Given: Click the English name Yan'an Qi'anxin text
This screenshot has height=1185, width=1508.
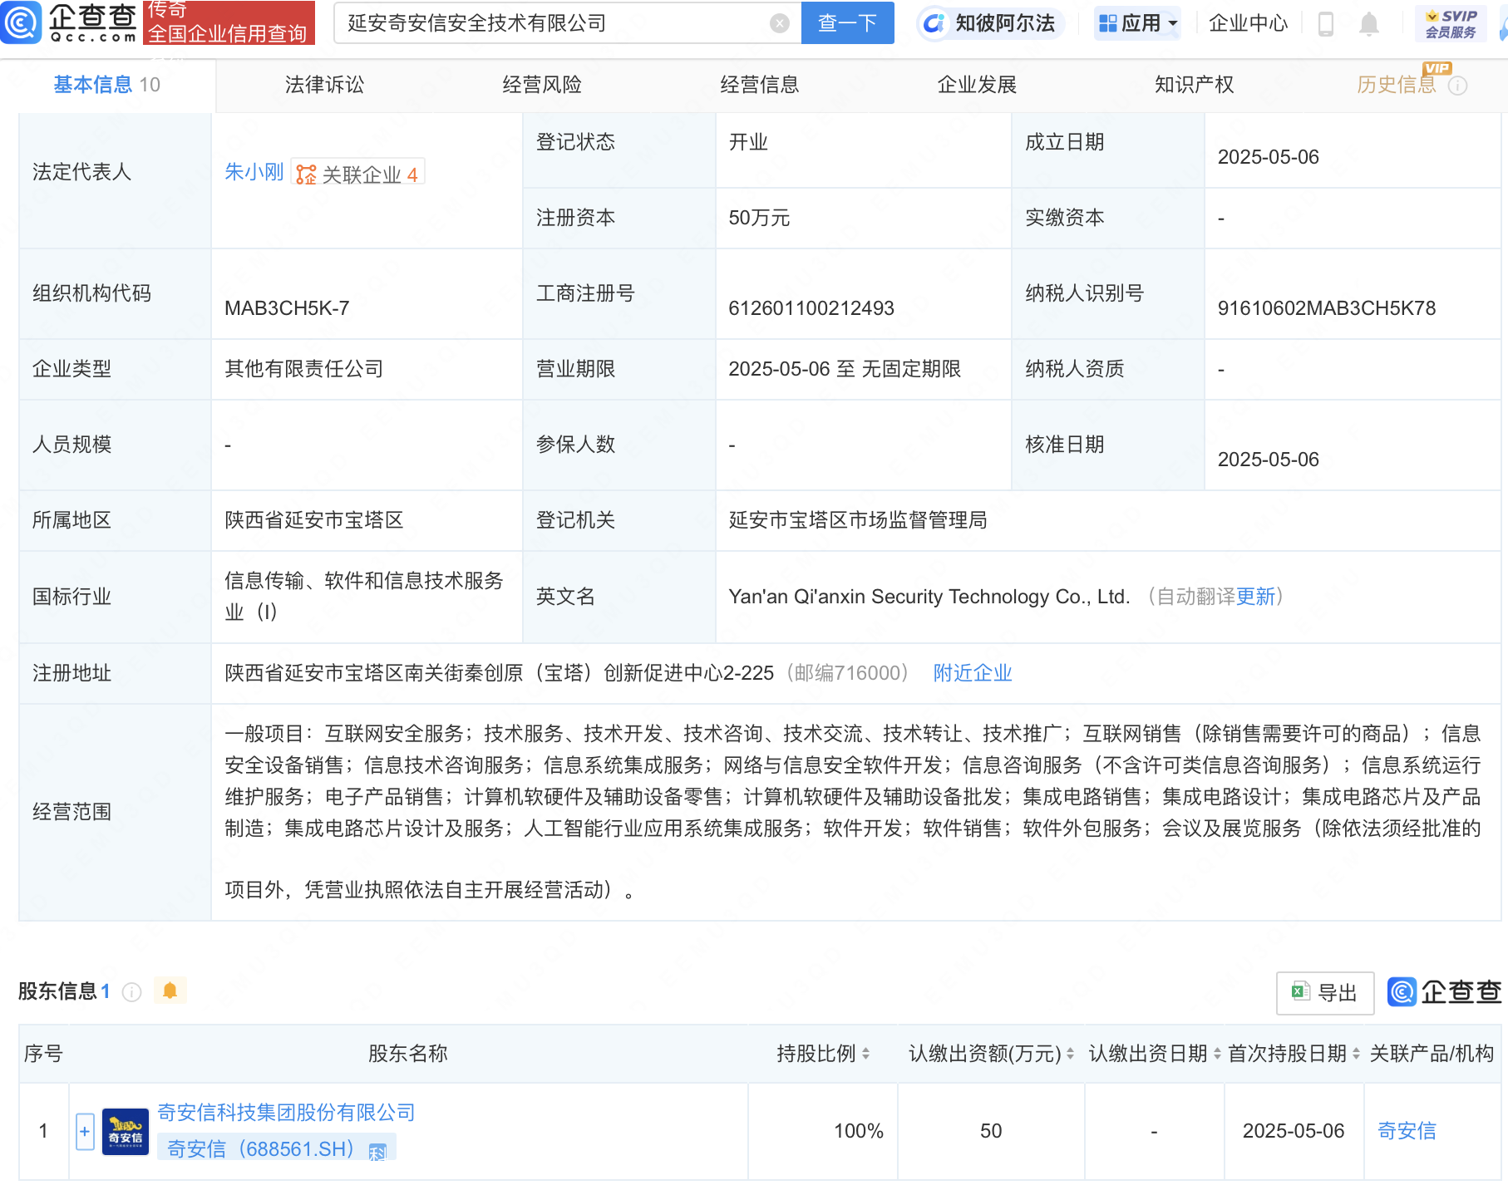Looking at the screenshot, I should pyautogui.click(x=929, y=597).
